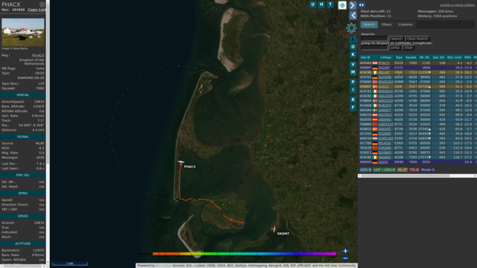Toggle the L labels map button
Screen dimensions: 477x268
click(353, 39)
